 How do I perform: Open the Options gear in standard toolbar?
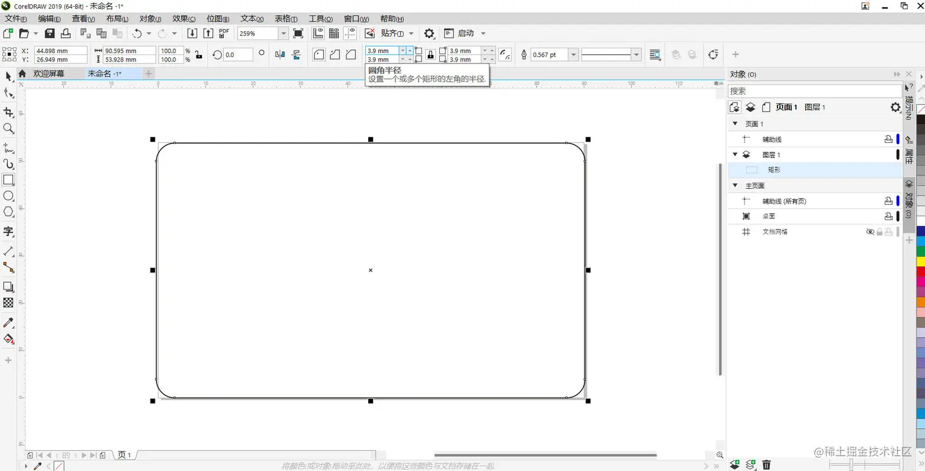click(x=429, y=34)
